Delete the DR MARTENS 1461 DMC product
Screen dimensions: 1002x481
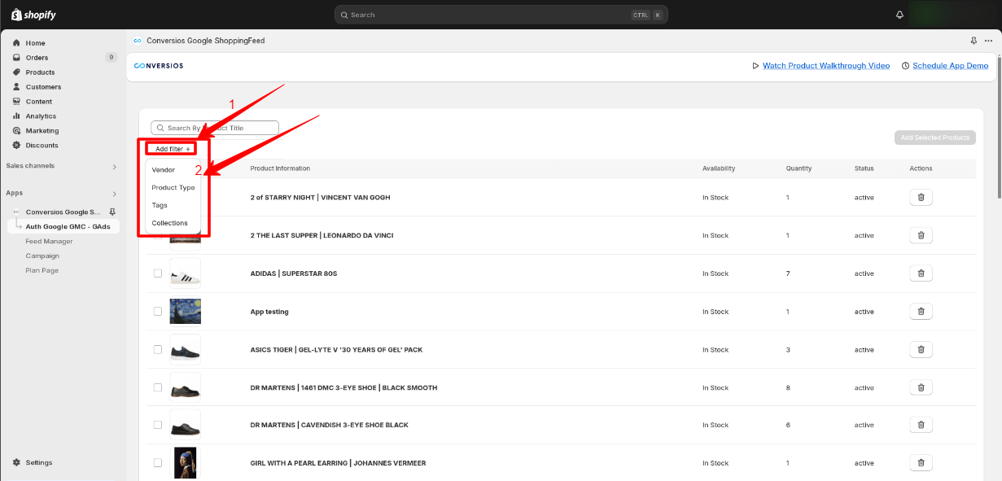[x=921, y=387]
